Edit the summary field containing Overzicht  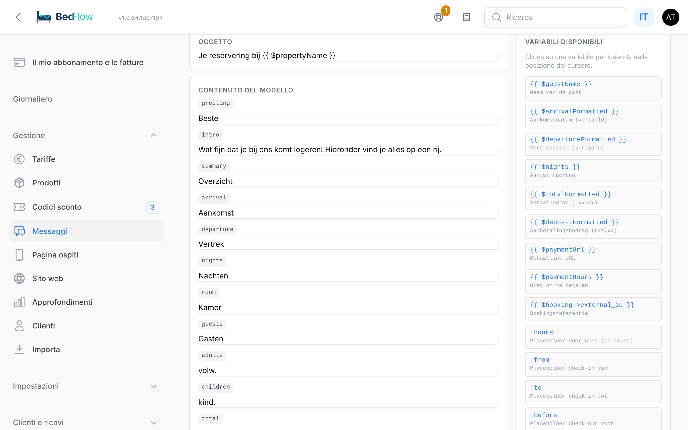point(348,181)
